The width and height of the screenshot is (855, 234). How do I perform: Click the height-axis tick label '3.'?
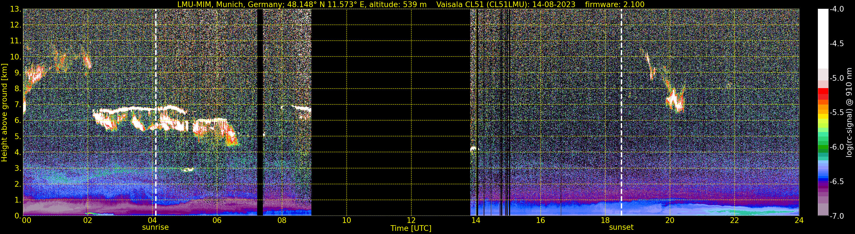[18, 168]
